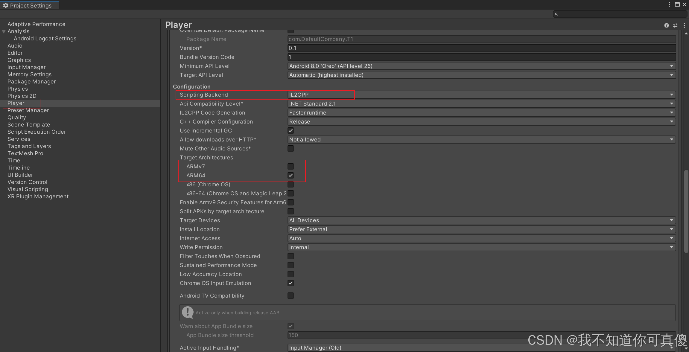The height and width of the screenshot is (352, 689).
Task: Enable the ARMv7 architecture checkbox
Action: point(290,167)
